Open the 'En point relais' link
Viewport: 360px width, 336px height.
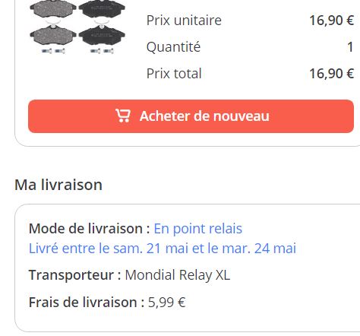point(198,229)
